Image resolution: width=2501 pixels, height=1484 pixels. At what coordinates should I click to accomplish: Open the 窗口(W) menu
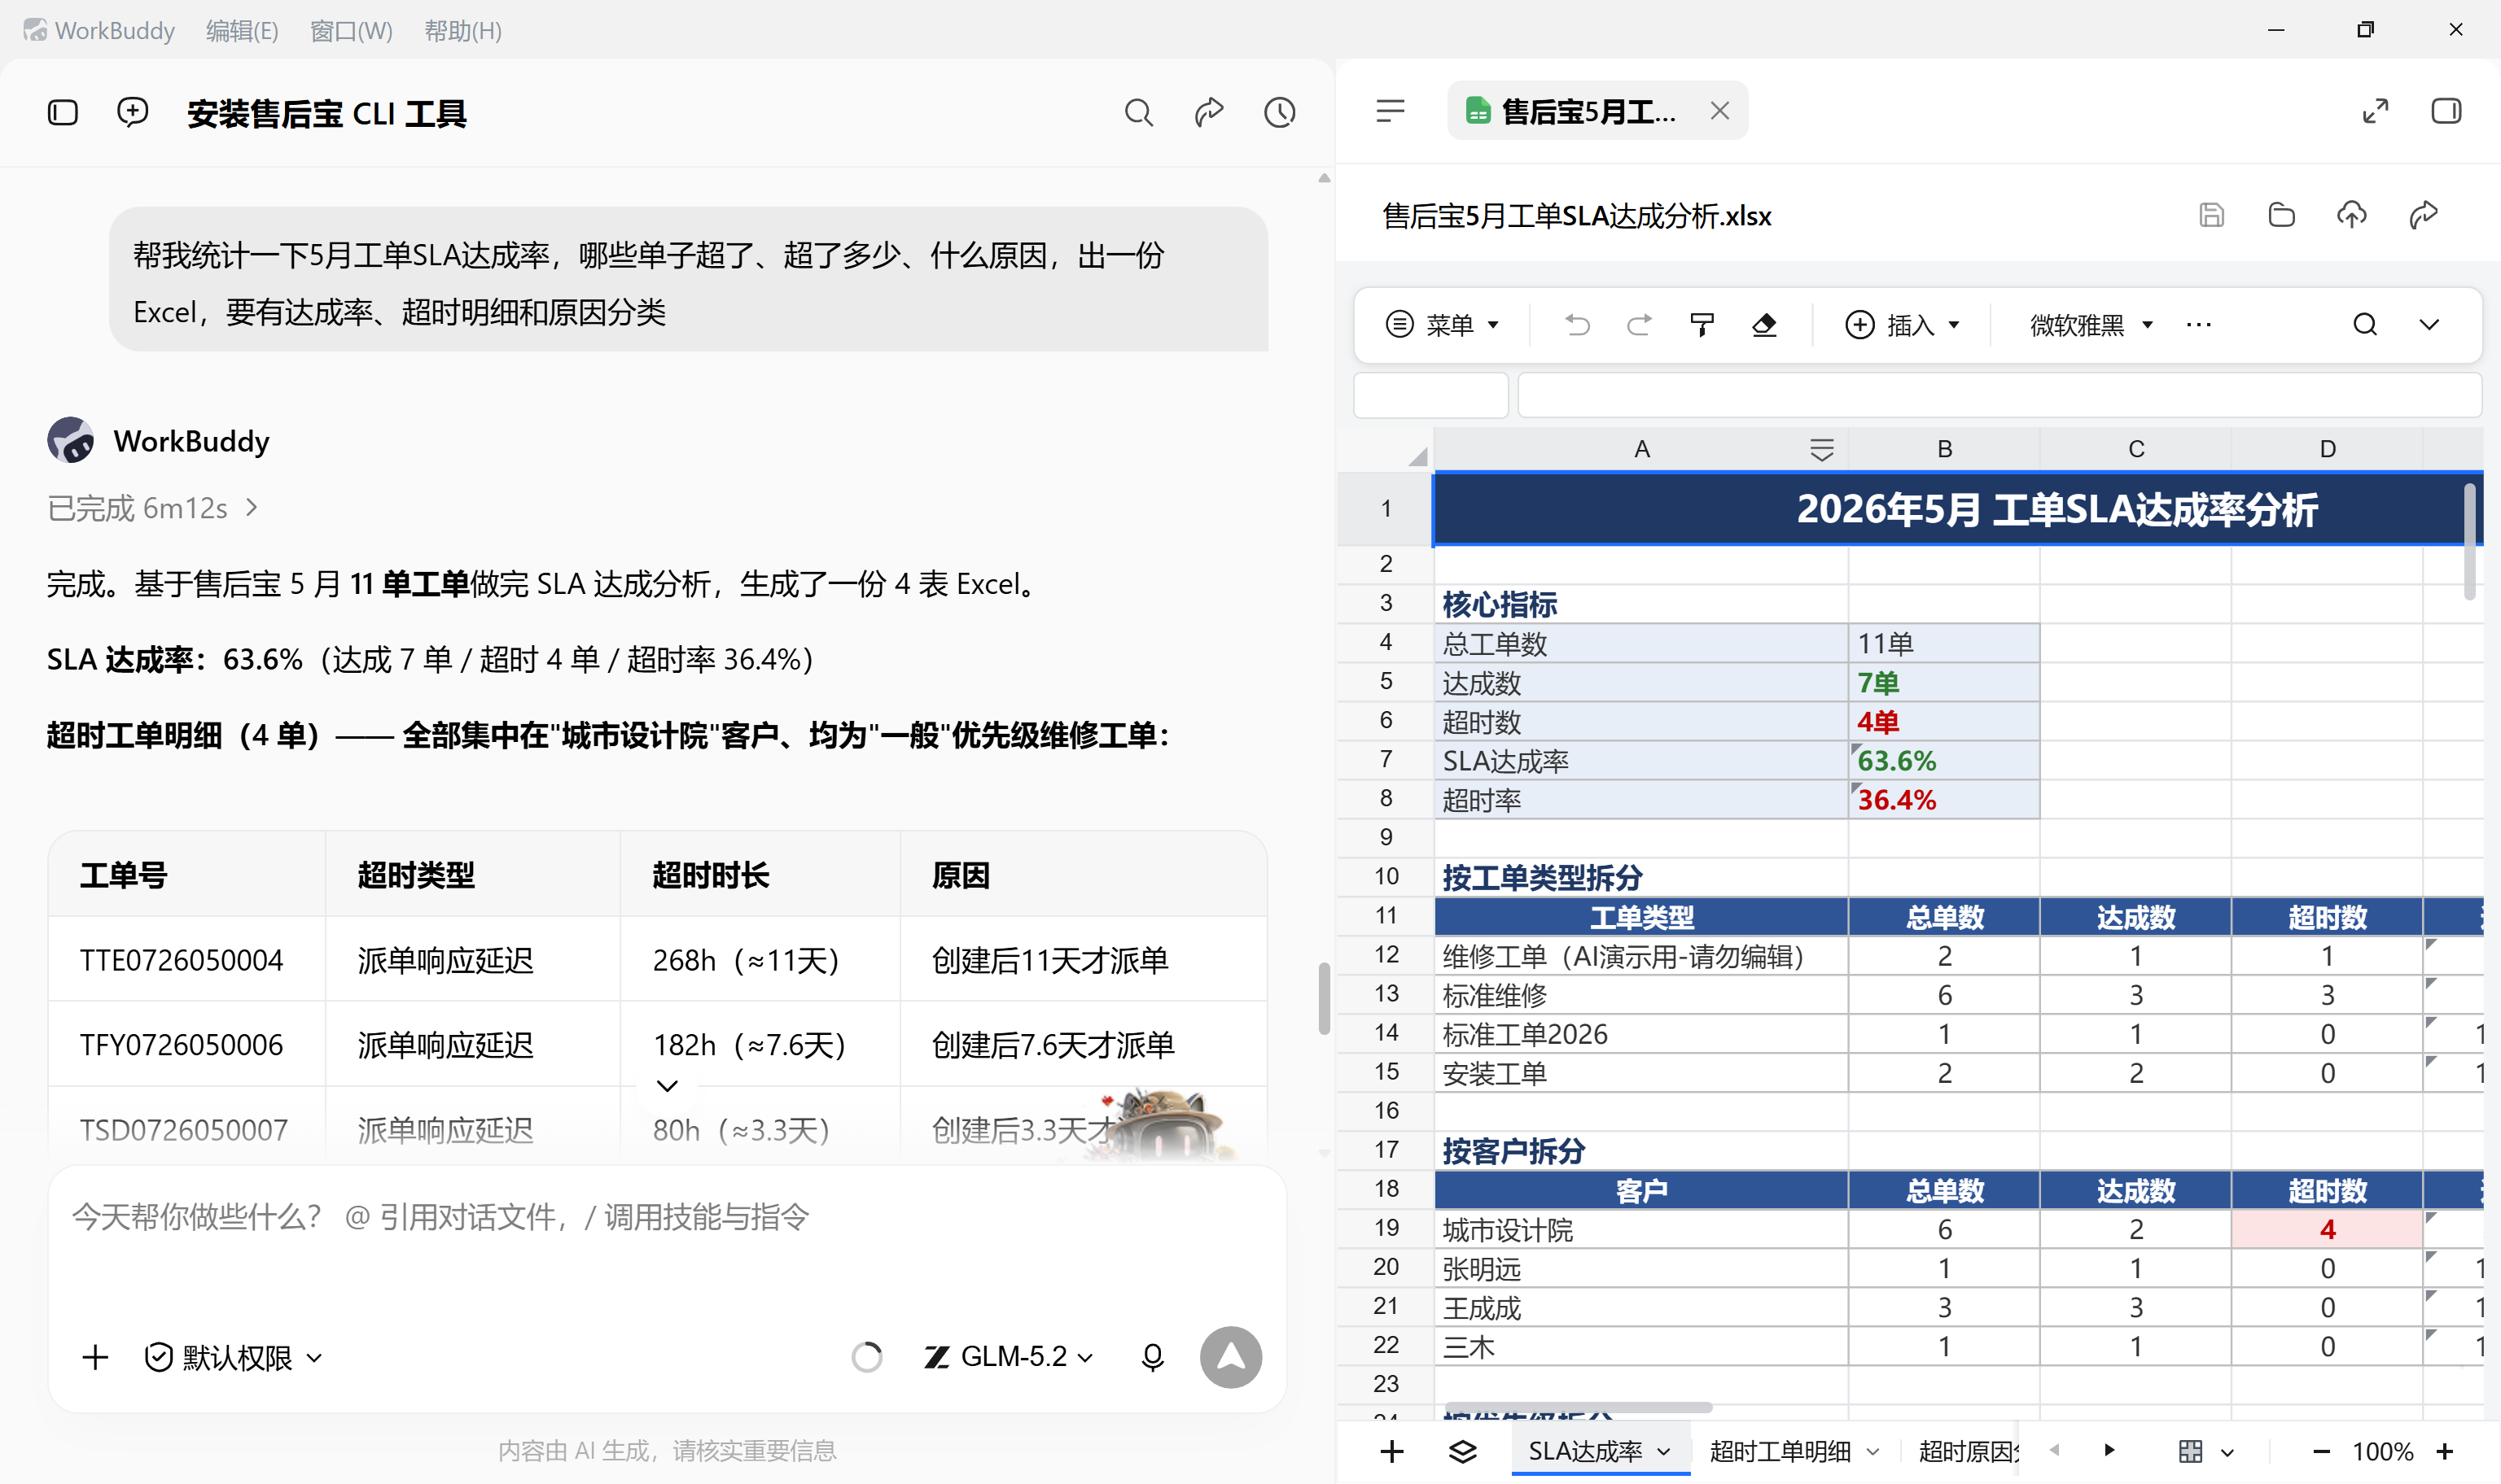pyautogui.click(x=351, y=30)
